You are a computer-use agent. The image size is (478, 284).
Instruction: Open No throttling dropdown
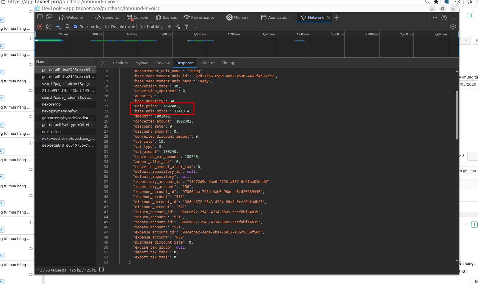[x=155, y=26]
